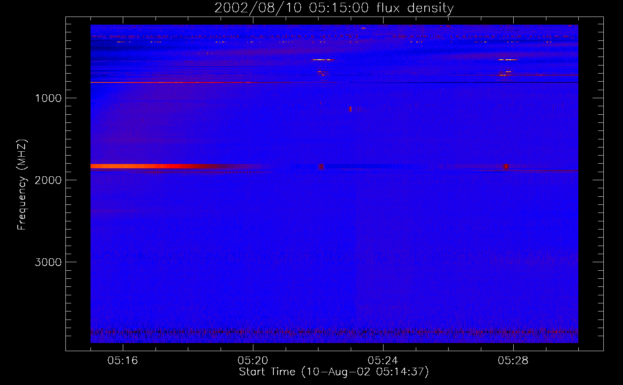The width and height of the screenshot is (623, 385).
Task: Click the 'Start Time (10-Aug-02 05:14:37)' axis label
Action: coord(334,372)
